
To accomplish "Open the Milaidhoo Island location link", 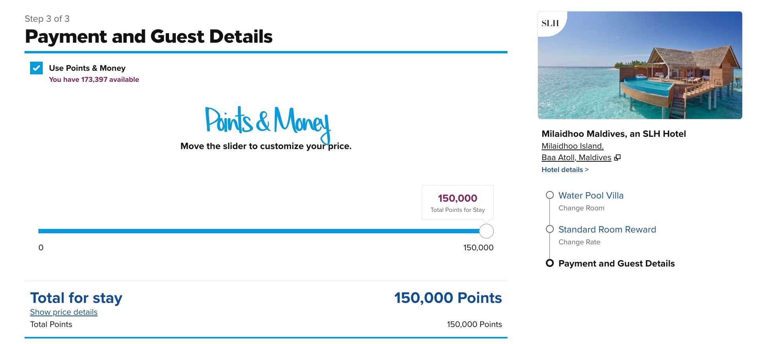I will tap(572, 146).
